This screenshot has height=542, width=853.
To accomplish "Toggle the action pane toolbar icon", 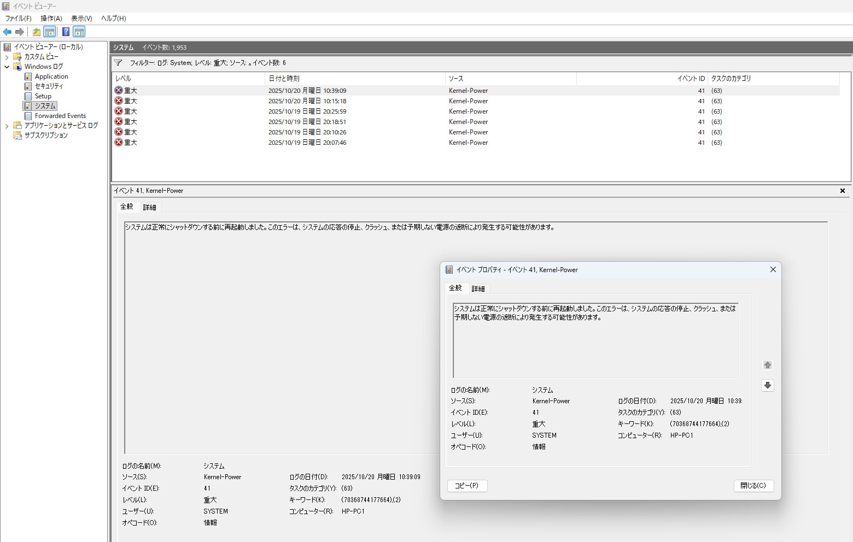I will click(79, 32).
